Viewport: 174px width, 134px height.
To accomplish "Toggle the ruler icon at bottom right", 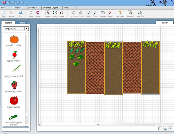I will [x=165, y=129].
